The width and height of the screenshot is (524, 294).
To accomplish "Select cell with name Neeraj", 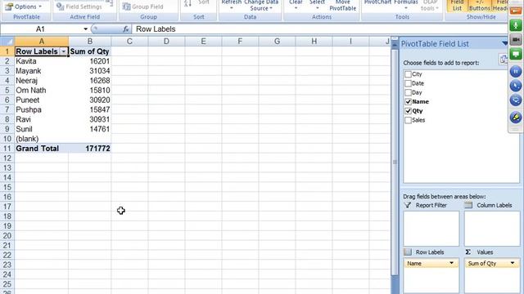I will tap(42, 81).
